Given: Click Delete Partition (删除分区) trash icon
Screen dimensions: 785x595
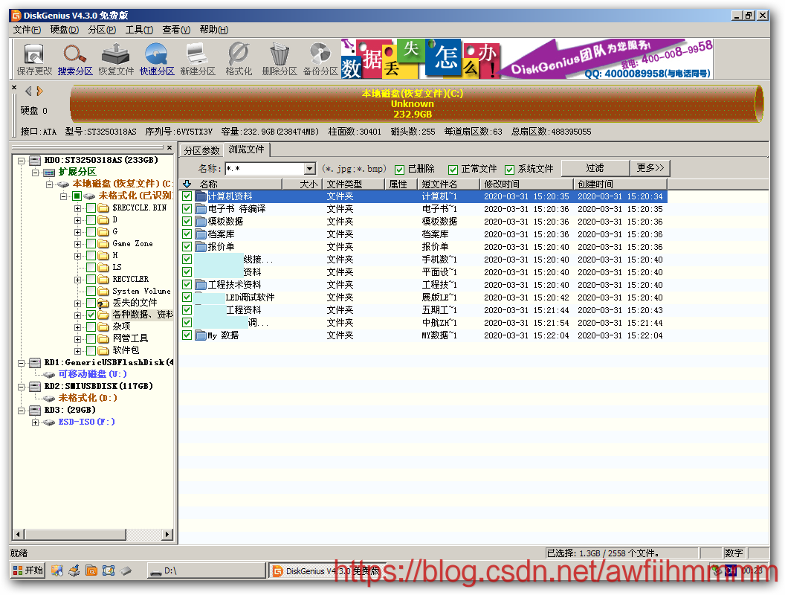Looking at the screenshot, I should 280,59.
